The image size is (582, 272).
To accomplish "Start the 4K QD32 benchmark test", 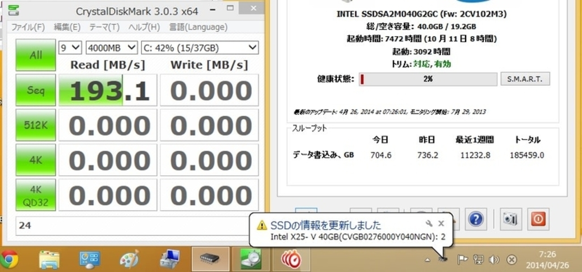I will (x=35, y=195).
